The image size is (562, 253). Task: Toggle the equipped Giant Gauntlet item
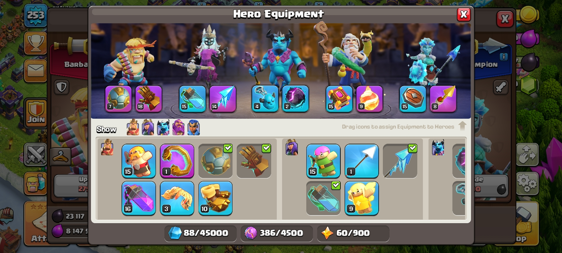click(254, 161)
